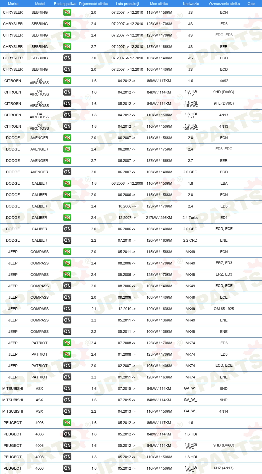This screenshot has width=262, height=474.
Task: Select MITSUBISHI in the 4N14 row
Action: coord(13,411)
